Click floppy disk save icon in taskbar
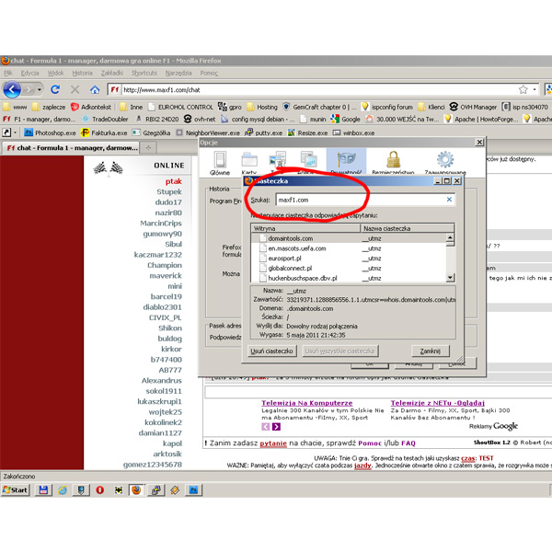This screenshot has width=552, height=552. pyautogui.click(x=43, y=490)
